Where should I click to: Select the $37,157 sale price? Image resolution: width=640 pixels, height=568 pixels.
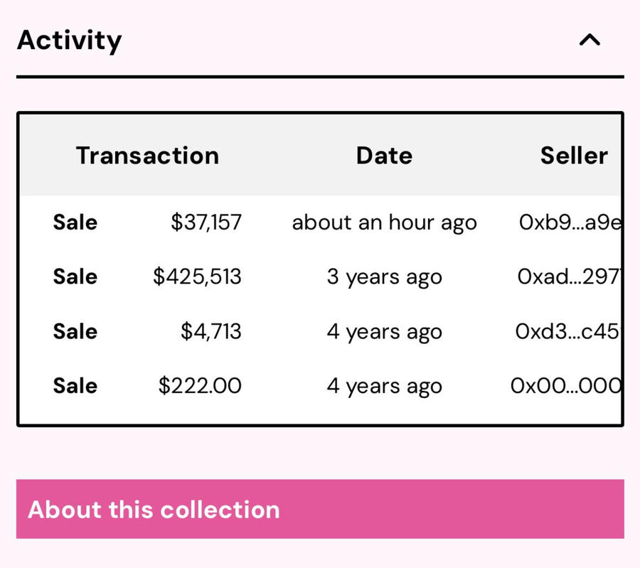[206, 223]
